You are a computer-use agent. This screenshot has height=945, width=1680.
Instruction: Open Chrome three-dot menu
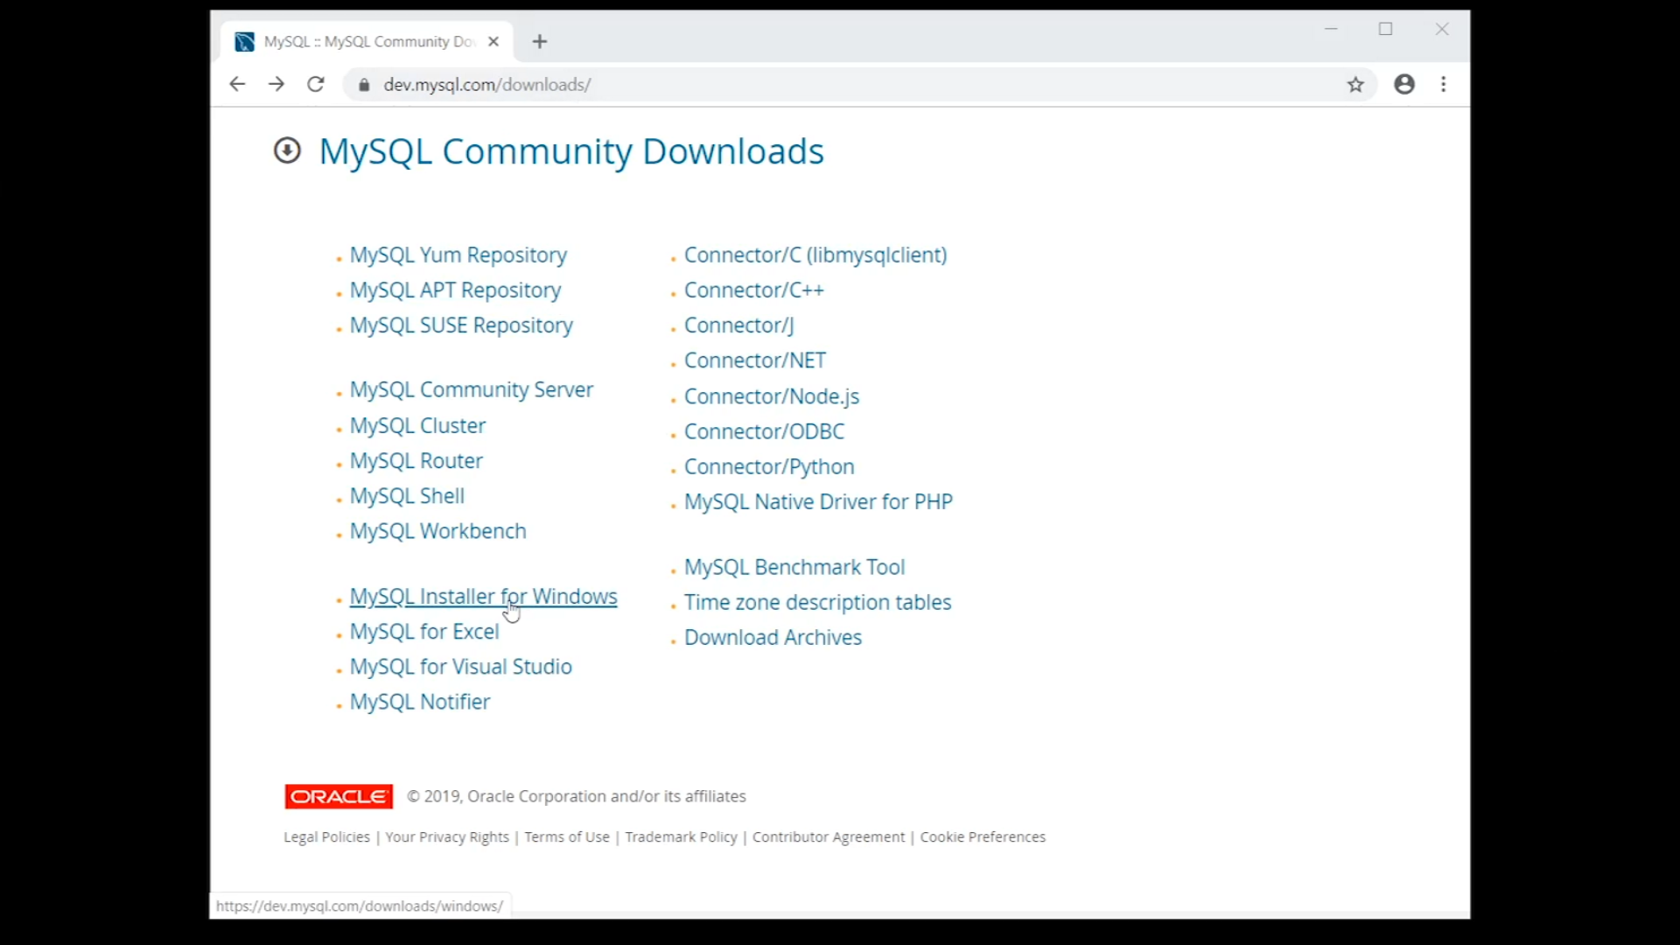[x=1444, y=84]
